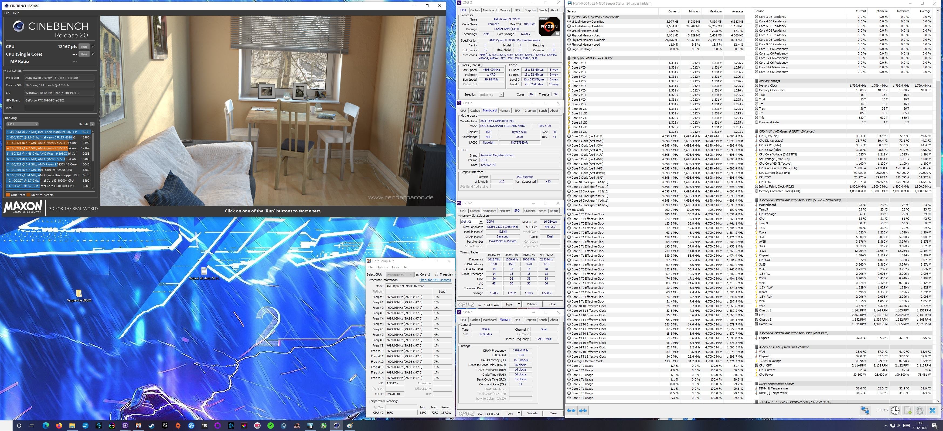Click HWiNFO network remote monitoring icon
The height and width of the screenshot is (431, 943).
tap(865, 410)
